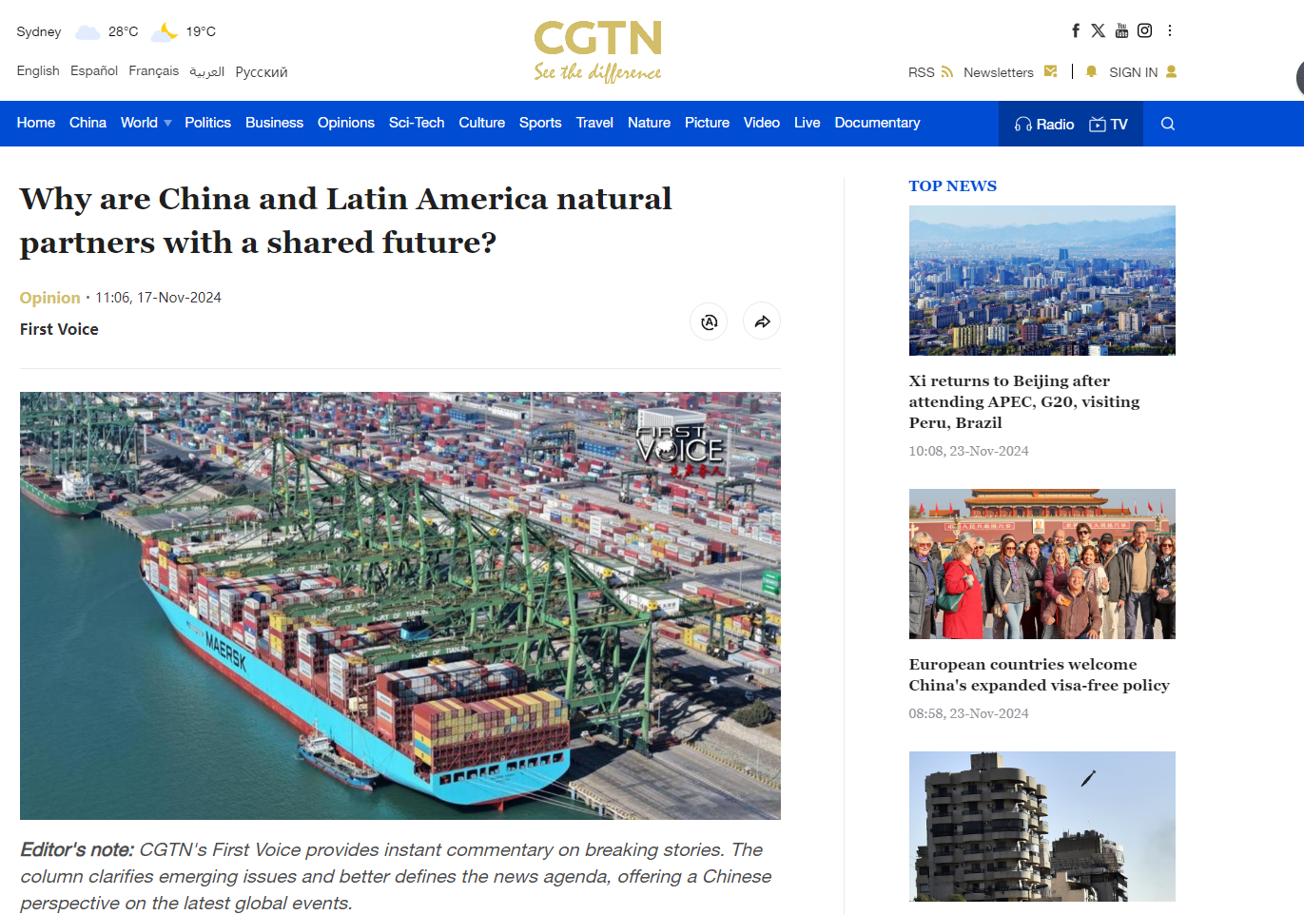Switch site language to Español

click(94, 71)
